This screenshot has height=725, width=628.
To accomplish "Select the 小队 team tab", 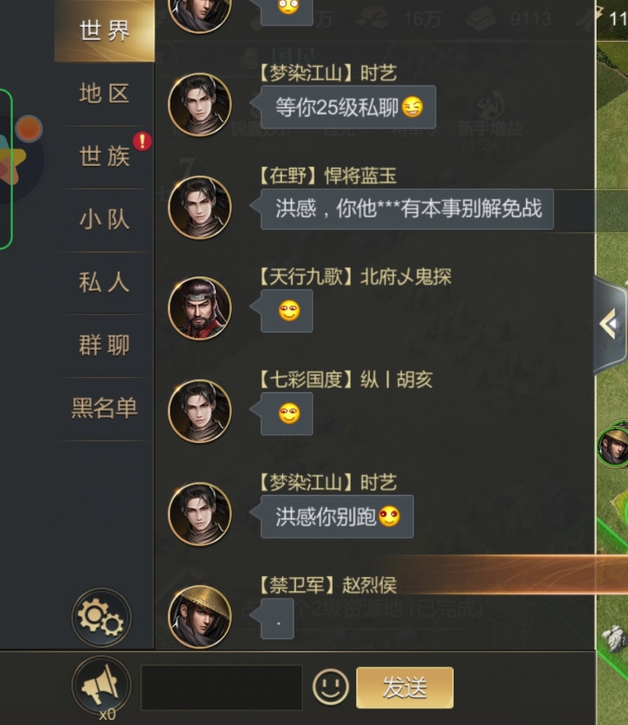I will point(104,220).
